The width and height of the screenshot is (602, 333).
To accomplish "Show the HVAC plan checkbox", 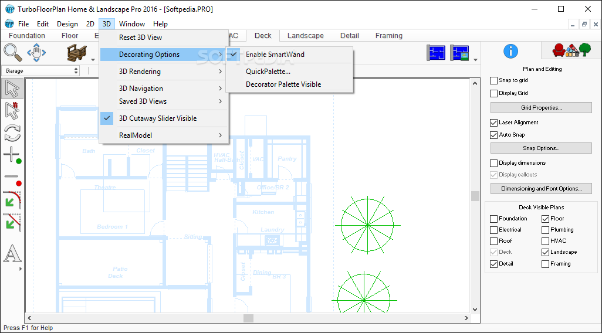I will pyautogui.click(x=545, y=241).
